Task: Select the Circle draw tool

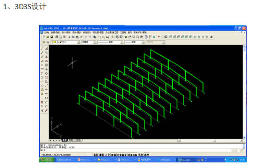Action: tap(42, 77)
